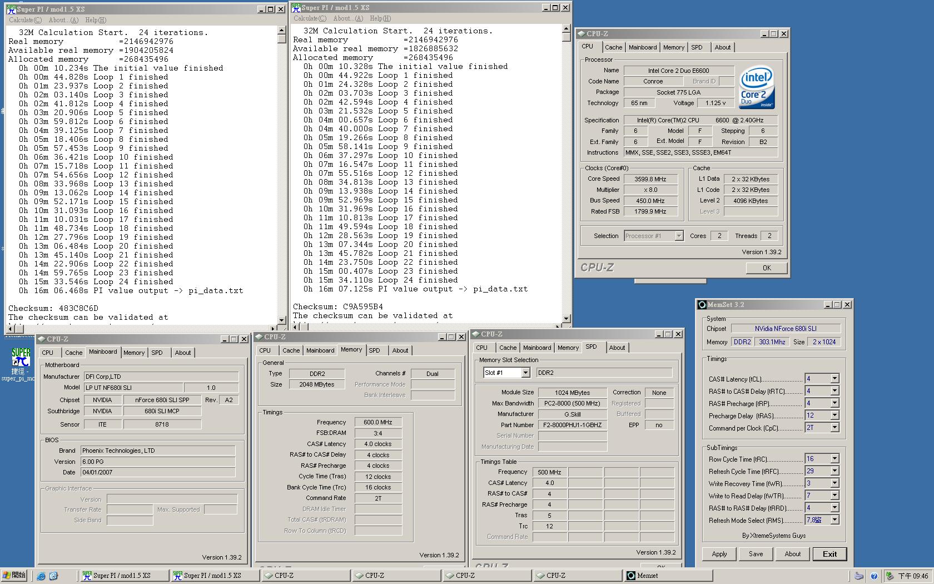Click the Intel Core 2 Duo logo
Viewport: 934px width, 584px height.
click(x=757, y=88)
